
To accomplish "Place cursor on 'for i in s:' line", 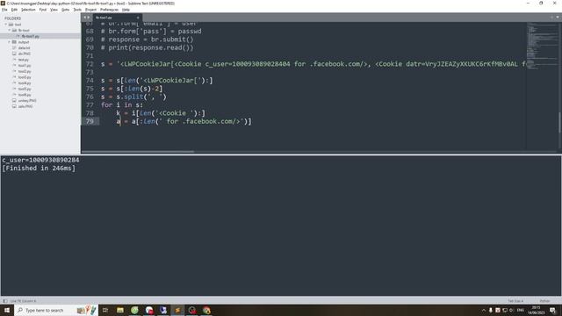I will coord(122,105).
